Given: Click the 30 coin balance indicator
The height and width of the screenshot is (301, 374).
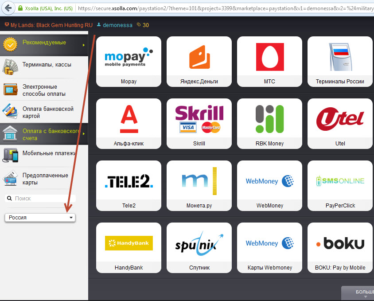Looking at the screenshot, I should coord(143,25).
